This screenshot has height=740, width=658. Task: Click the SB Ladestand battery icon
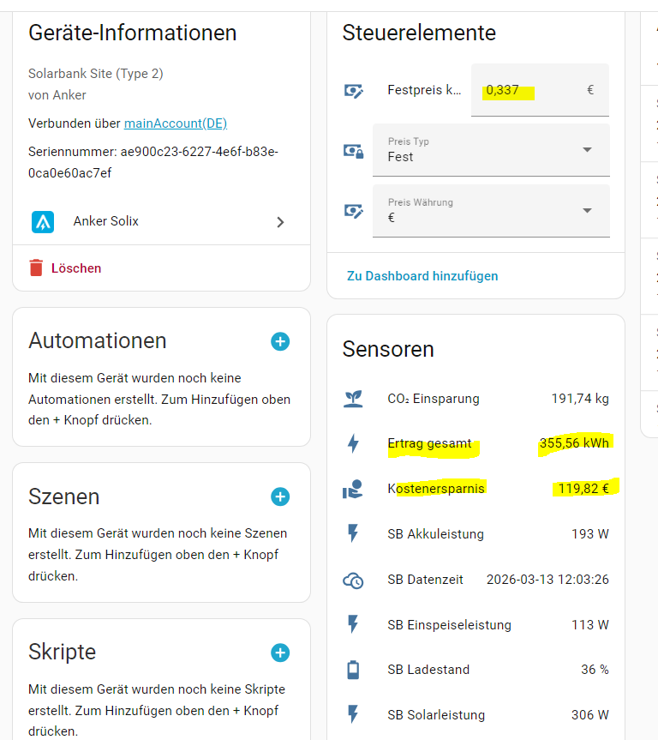352,670
